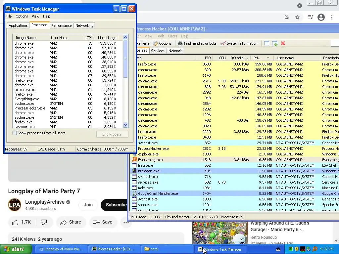Click the orange Everything search tray icon
This screenshot has width=339, height=254.
tap(315, 249)
